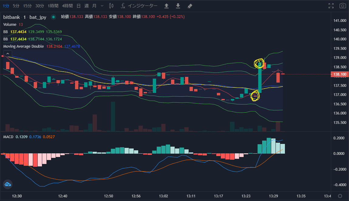
Task: Click the current price label 138.100
Action: pyautogui.click(x=340, y=74)
